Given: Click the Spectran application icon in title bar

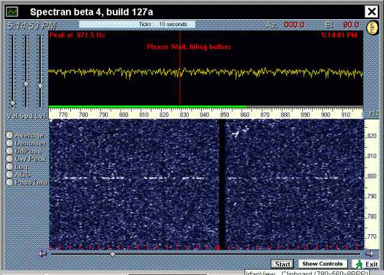Looking at the screenshot, I should click(12, 11).
